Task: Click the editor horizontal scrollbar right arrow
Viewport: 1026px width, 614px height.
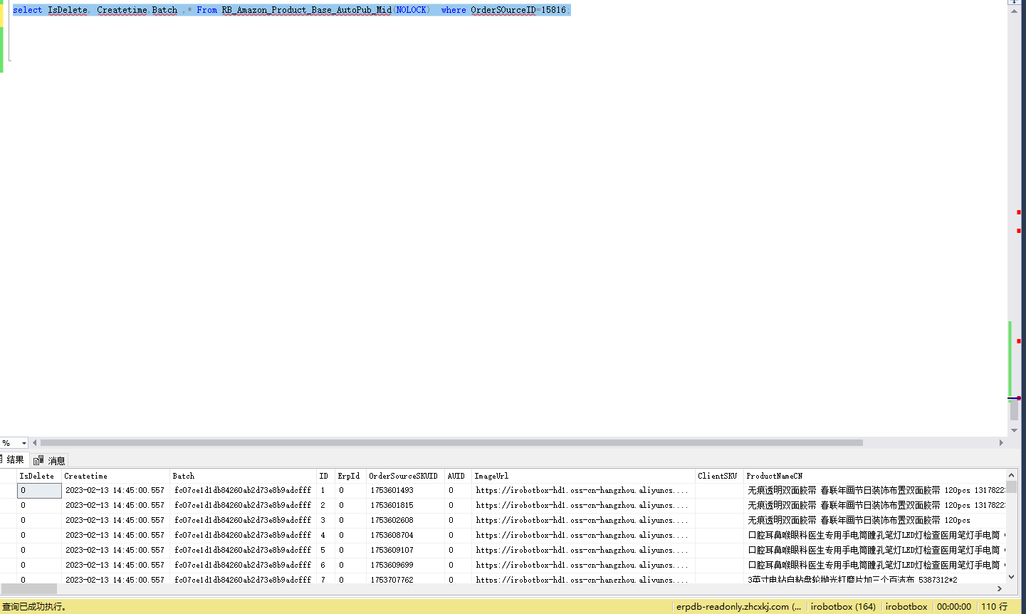Action: point(1001,443)
